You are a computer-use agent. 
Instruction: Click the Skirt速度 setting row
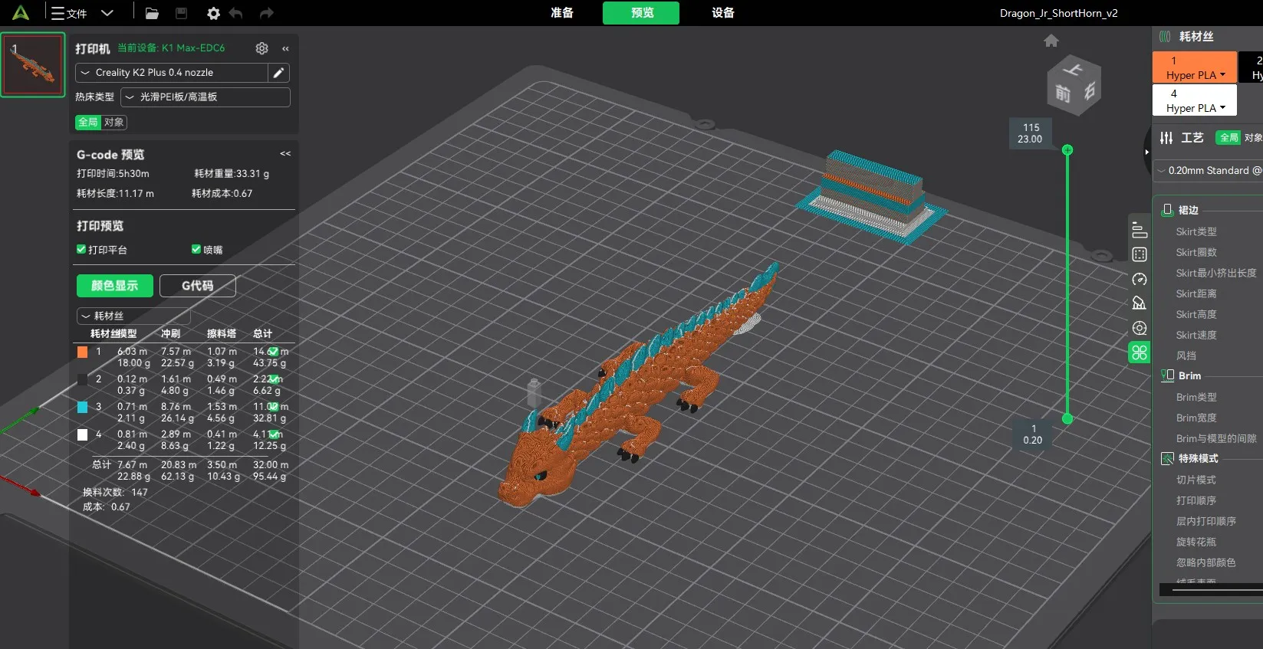coord(1196,335)
